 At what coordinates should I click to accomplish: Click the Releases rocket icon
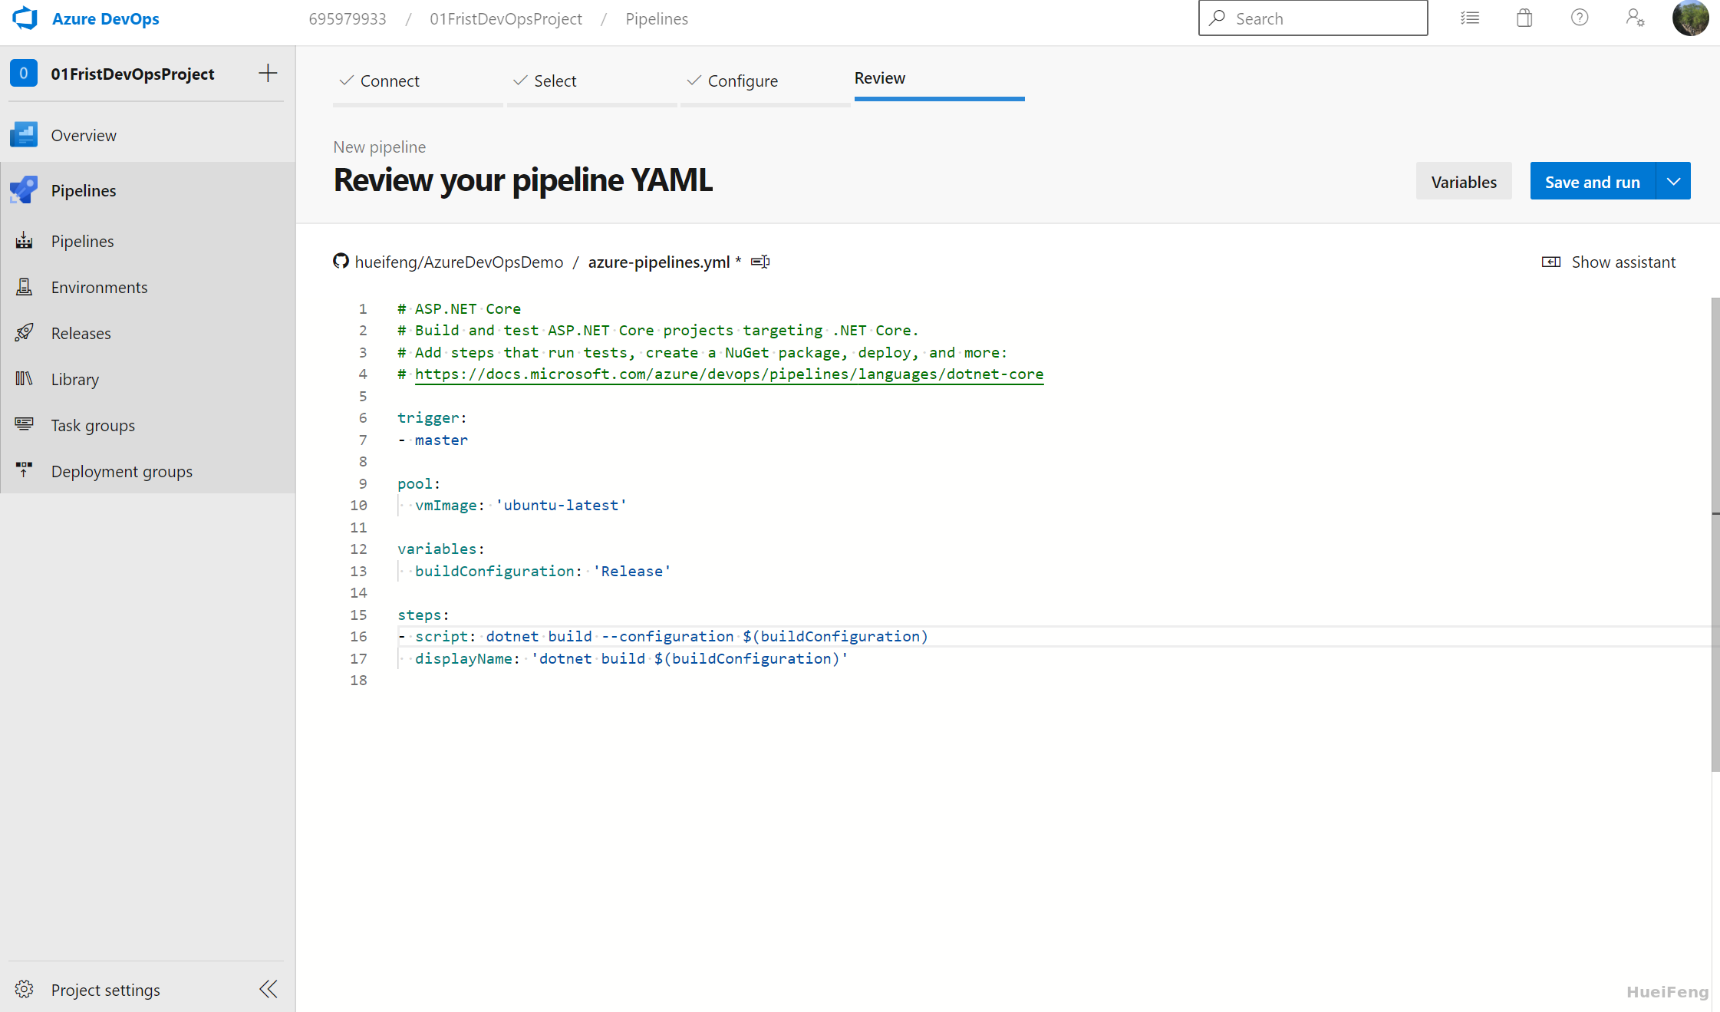[x=24, y=333]
